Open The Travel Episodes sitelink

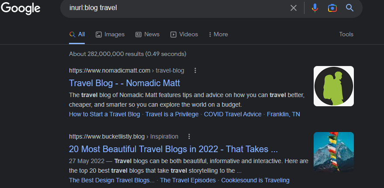coord(188,181)
